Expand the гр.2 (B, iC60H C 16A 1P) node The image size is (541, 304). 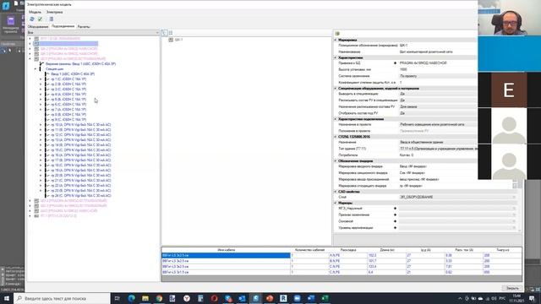41,84
